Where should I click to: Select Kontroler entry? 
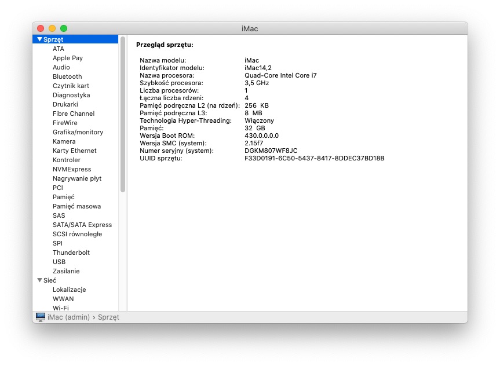(67, 160)
